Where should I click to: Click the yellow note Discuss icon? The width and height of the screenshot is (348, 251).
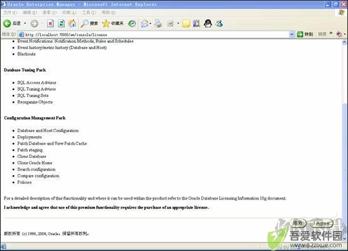tap(186, 23)
